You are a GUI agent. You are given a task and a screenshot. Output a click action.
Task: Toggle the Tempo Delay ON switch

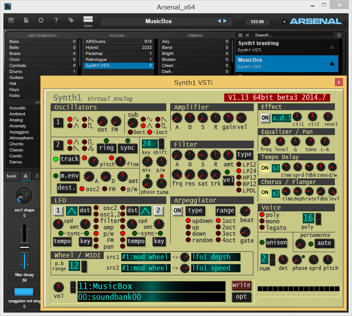point(265,168)
